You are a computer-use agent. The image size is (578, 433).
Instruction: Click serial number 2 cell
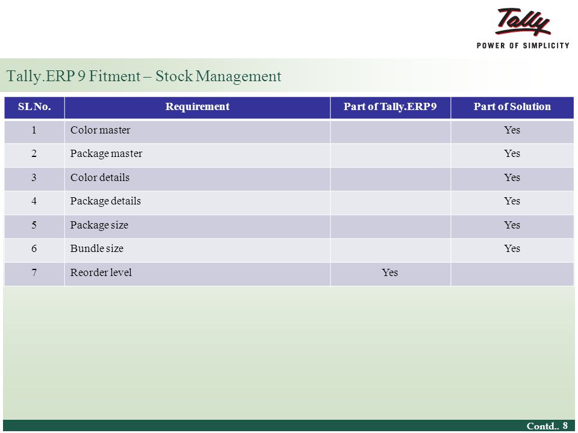[34, 155]
